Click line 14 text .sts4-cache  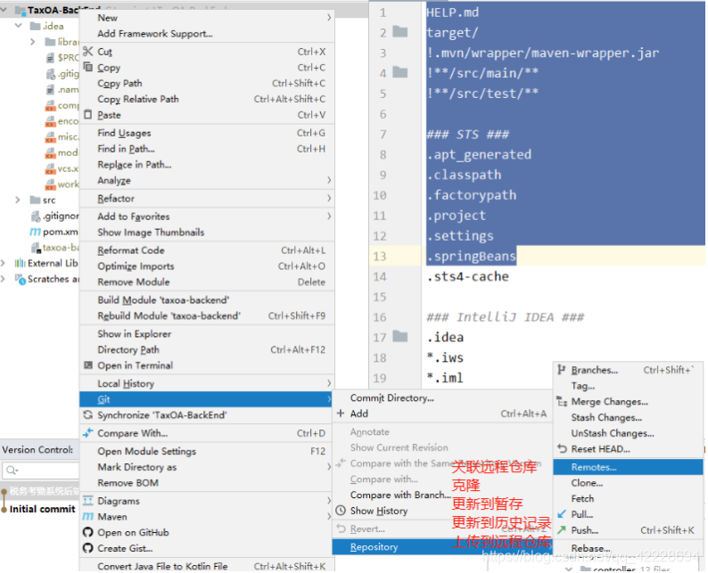[468, 276]
